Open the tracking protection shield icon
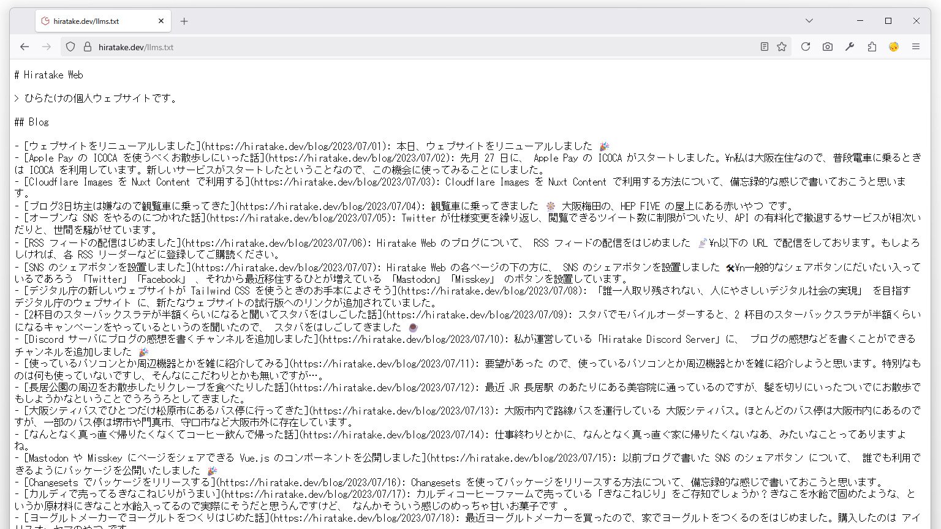This screenshot has width=941, height=529. pos(70,47)
